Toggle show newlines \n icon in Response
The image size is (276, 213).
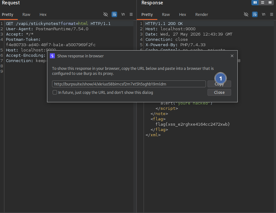pyautogui.click(x=264, y=14)
